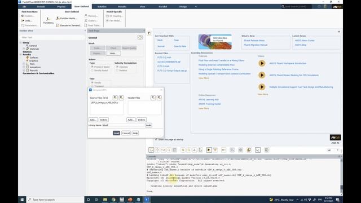This screenshot has width=361, height=203.
Task: Open the File menu tab
Action: (x=24, y=7)
